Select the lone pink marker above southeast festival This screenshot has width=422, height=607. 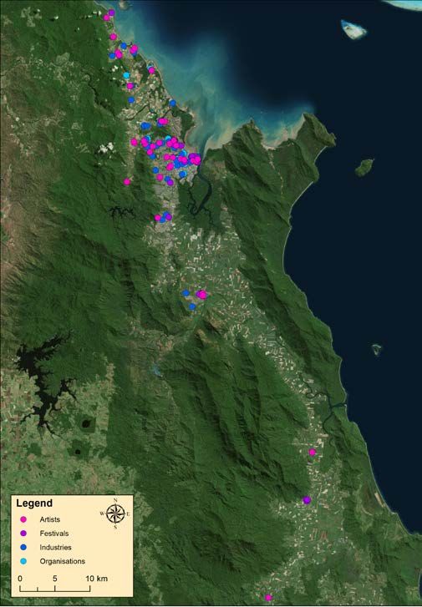tap(312, 452)
